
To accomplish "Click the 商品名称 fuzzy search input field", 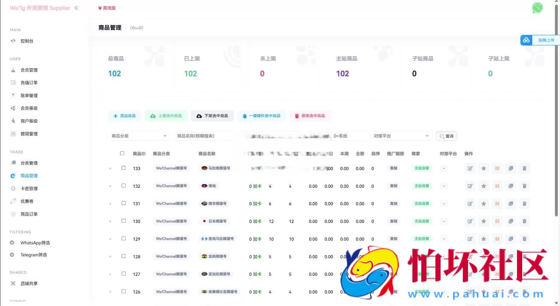I will (x=203, y=136).
